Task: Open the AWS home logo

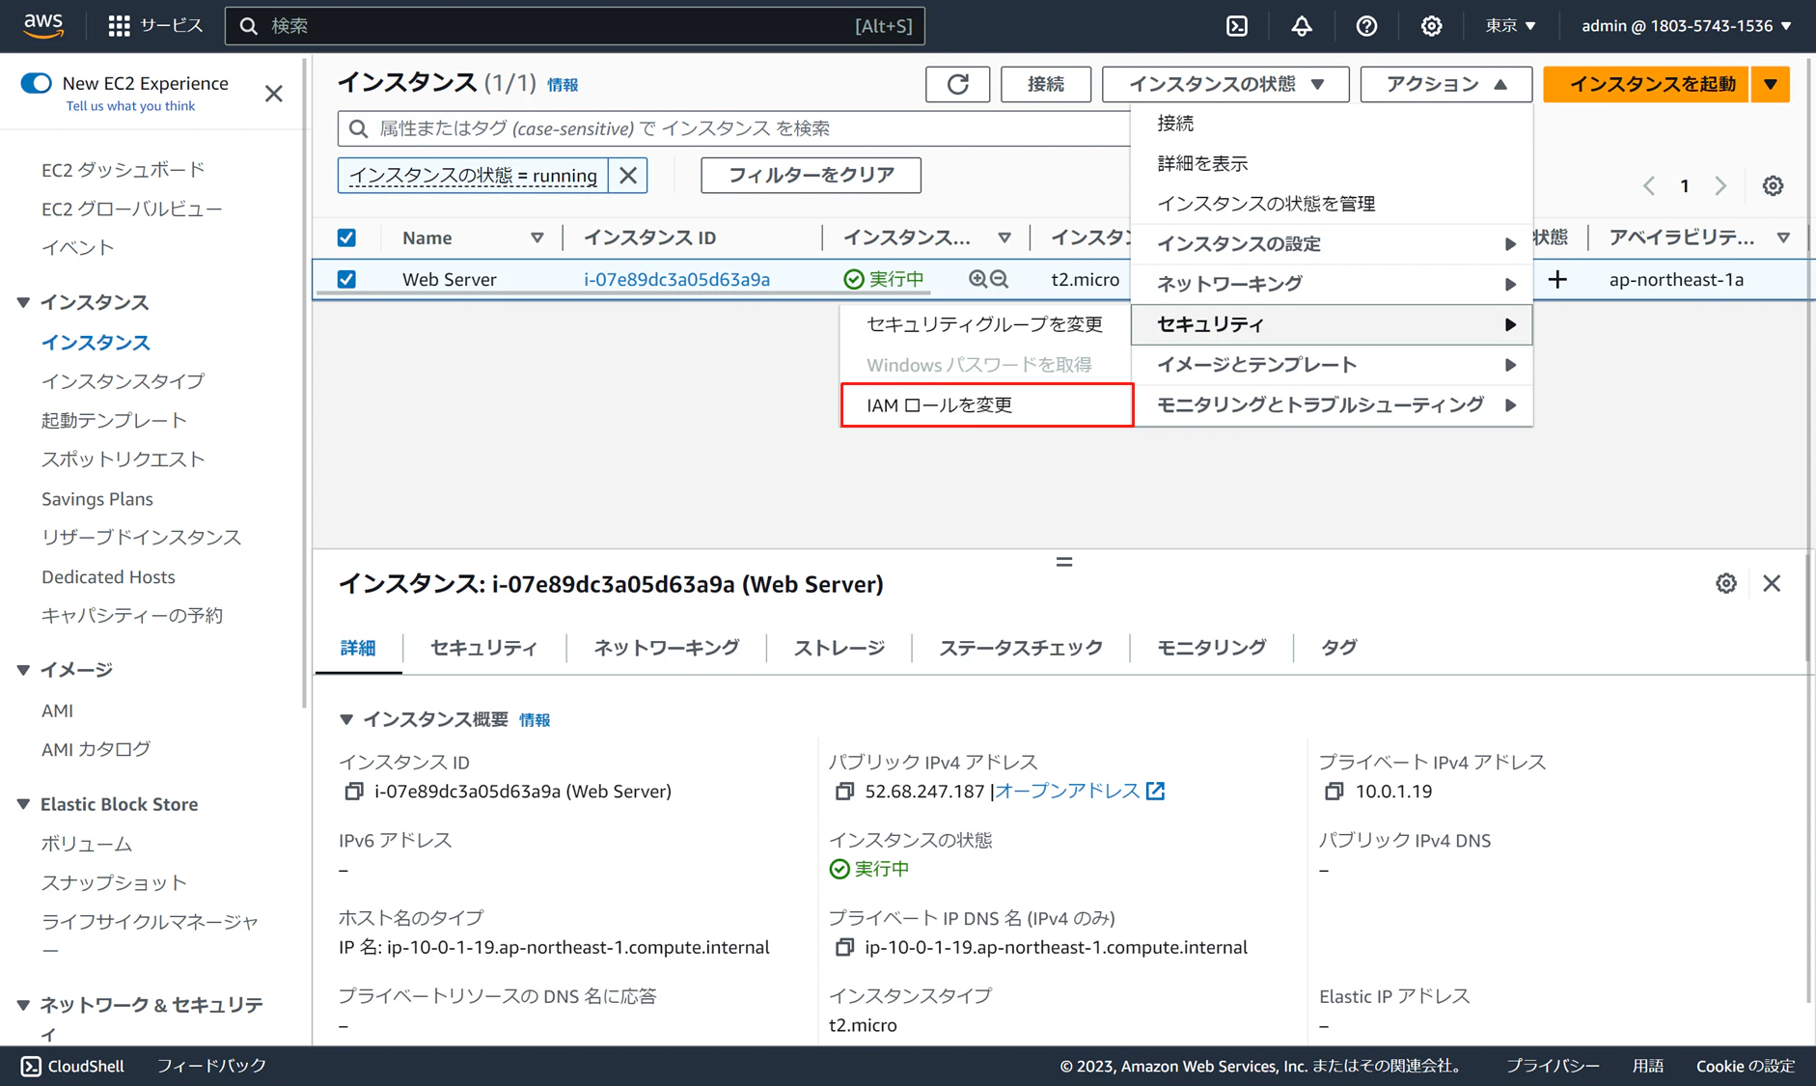Action: [43, 25]
